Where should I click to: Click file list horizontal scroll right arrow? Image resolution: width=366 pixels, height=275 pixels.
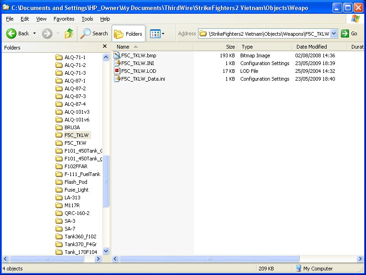(360, 258)
